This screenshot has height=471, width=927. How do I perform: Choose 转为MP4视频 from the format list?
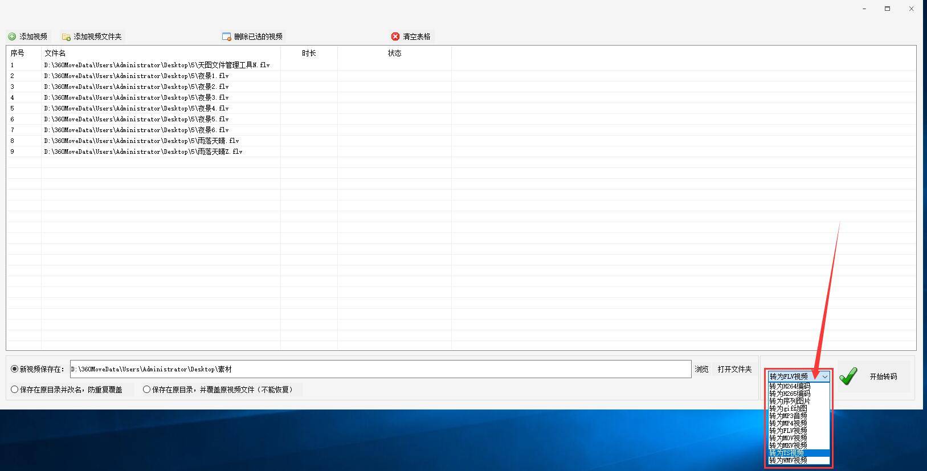point(798,423)
